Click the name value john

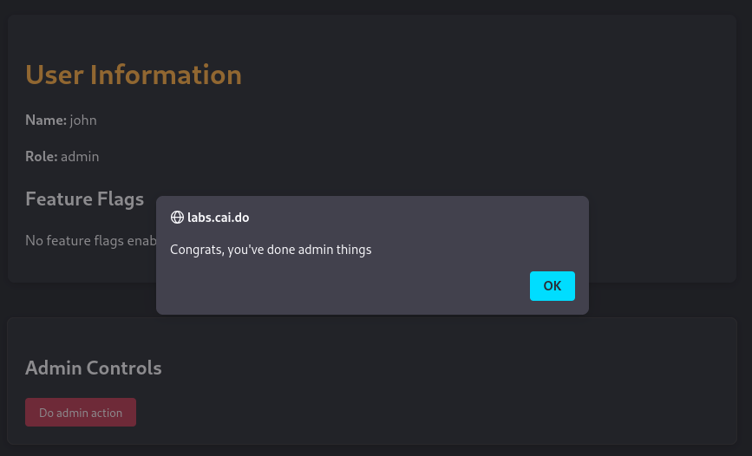[83, 121]
